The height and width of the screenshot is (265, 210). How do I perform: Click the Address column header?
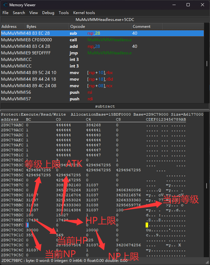click(13, 27)
